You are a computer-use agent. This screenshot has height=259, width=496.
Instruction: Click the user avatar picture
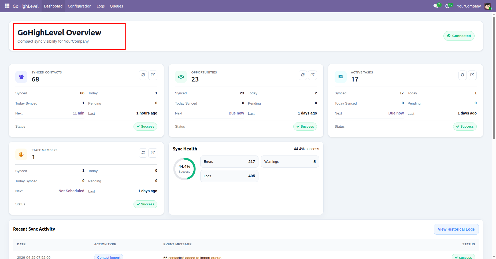click(488, 6)
